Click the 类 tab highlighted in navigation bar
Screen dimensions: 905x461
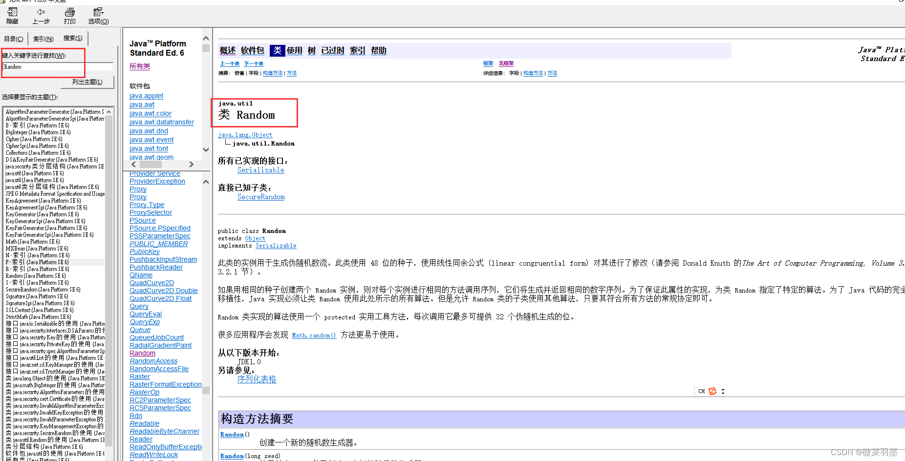tap(277, 50)
